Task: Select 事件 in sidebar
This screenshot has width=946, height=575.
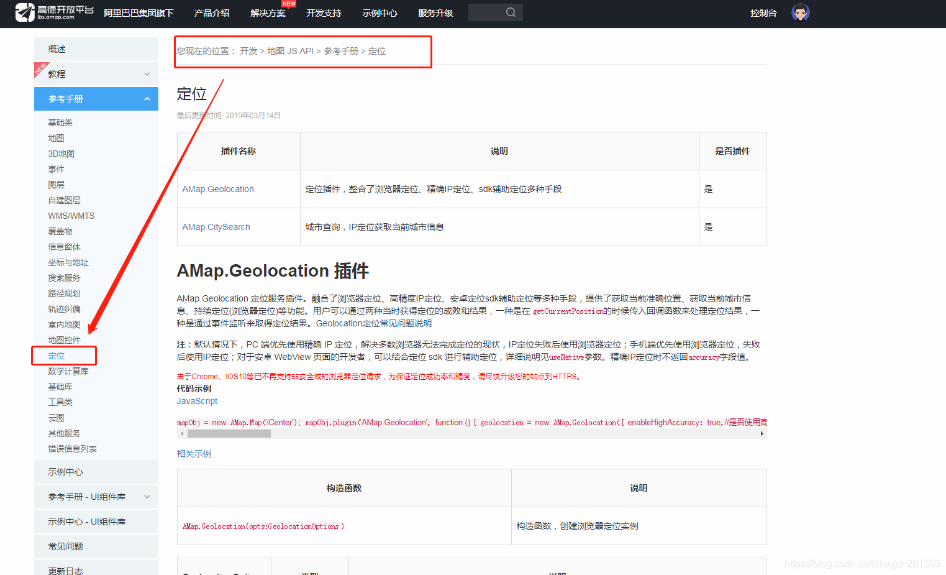Action: (x=56, y=169)
